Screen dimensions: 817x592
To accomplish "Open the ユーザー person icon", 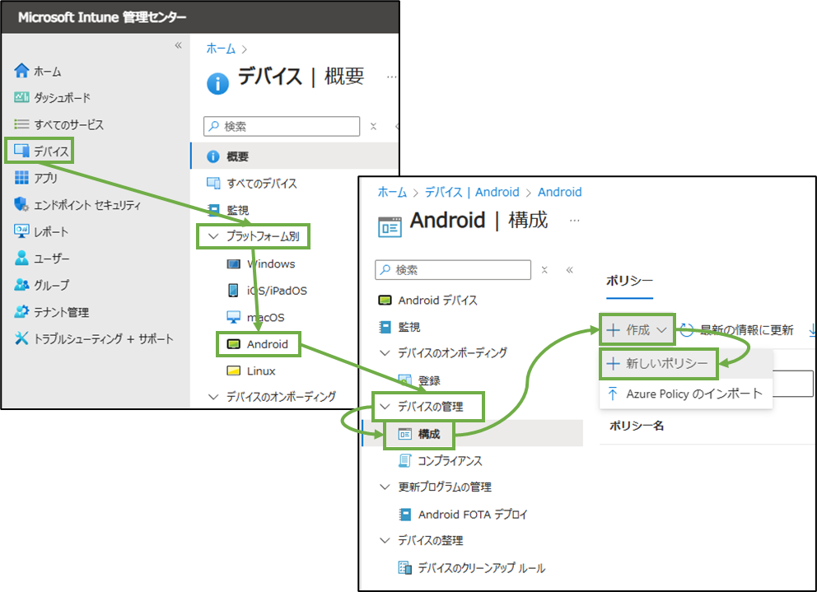I will tap(21, 258).
